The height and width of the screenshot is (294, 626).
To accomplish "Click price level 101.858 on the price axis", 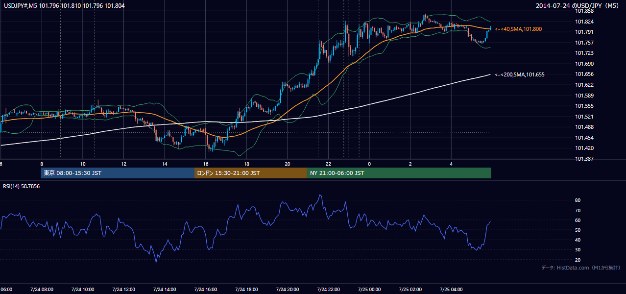I will click(x=585, y=11).
